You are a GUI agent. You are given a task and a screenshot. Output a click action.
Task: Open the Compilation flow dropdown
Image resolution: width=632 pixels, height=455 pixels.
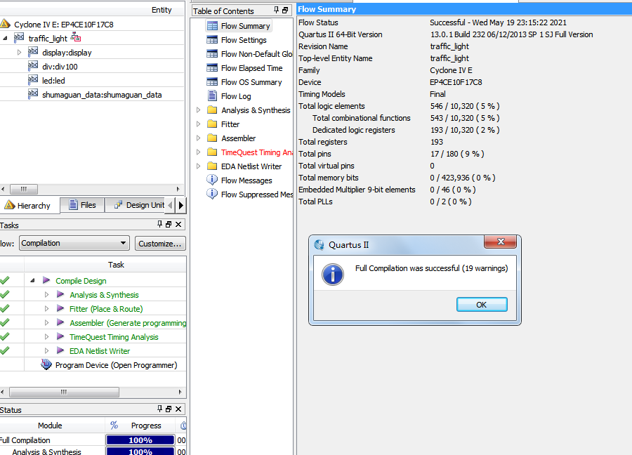[x=74, y=243]
